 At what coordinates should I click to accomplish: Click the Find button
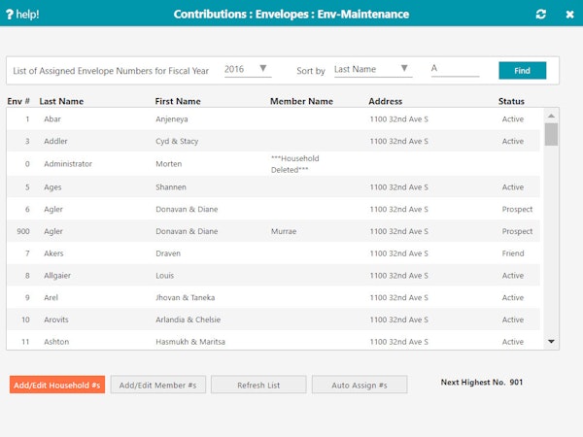[x=522, y=70]
